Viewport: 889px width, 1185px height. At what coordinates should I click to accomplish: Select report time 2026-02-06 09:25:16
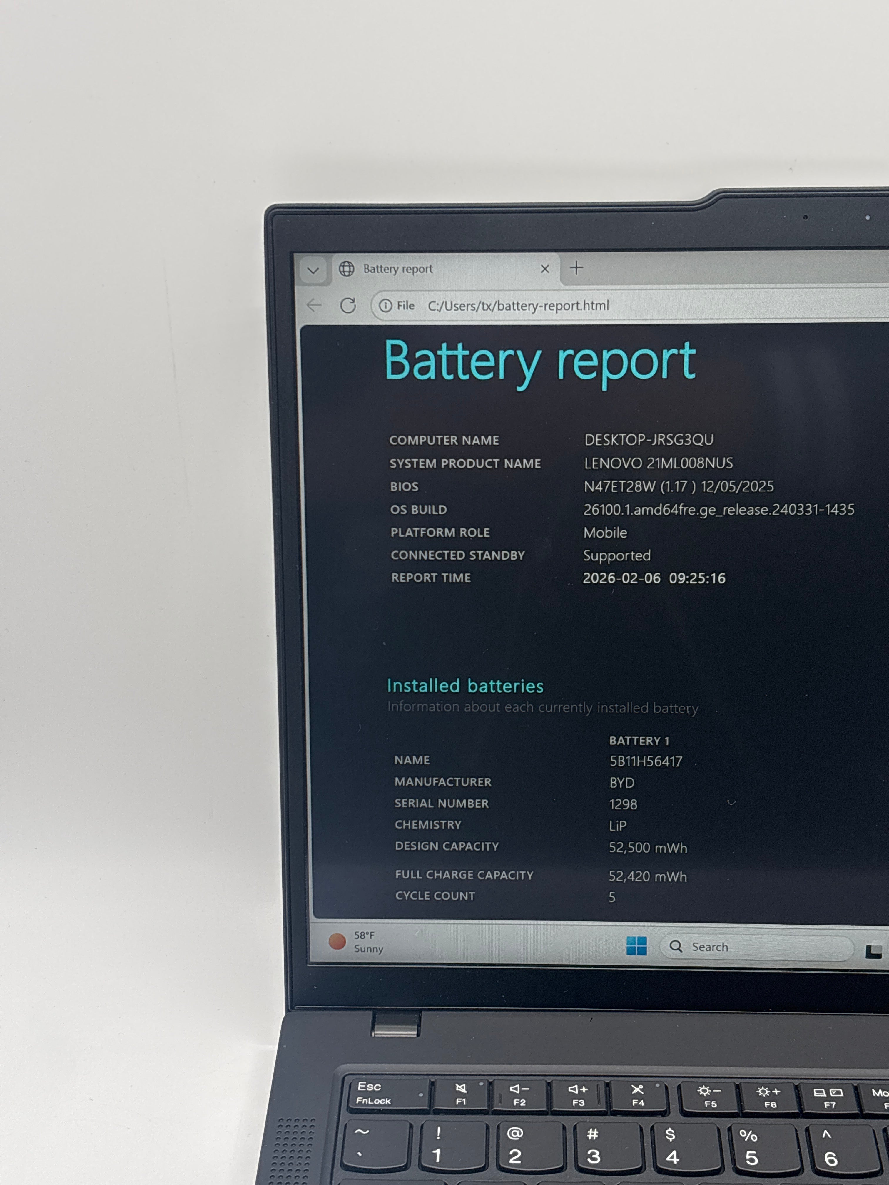point(654,578)
